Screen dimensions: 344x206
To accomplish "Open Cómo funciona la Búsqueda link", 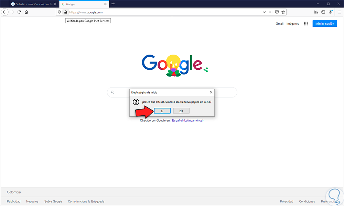I will 86,202.
